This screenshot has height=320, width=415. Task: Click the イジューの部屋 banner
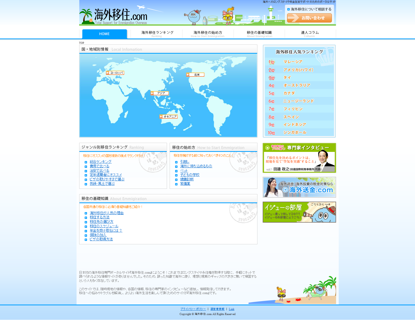point(299,212)
